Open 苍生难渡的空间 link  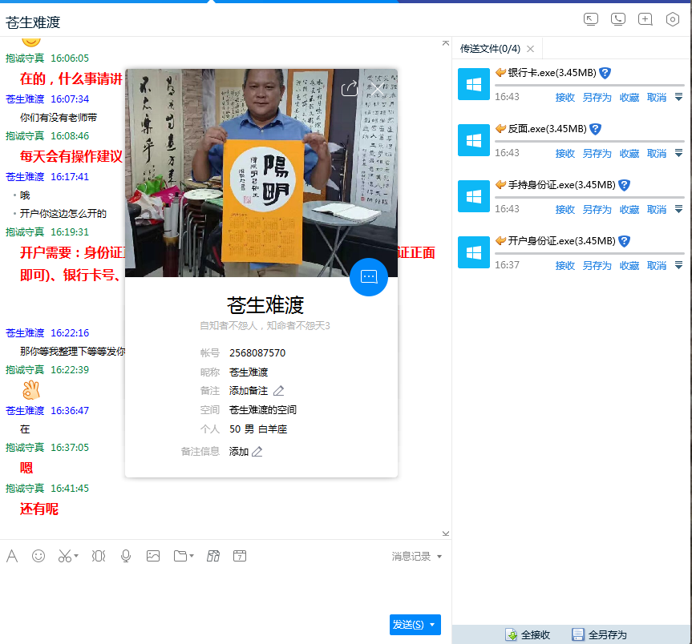pos(262,409)
